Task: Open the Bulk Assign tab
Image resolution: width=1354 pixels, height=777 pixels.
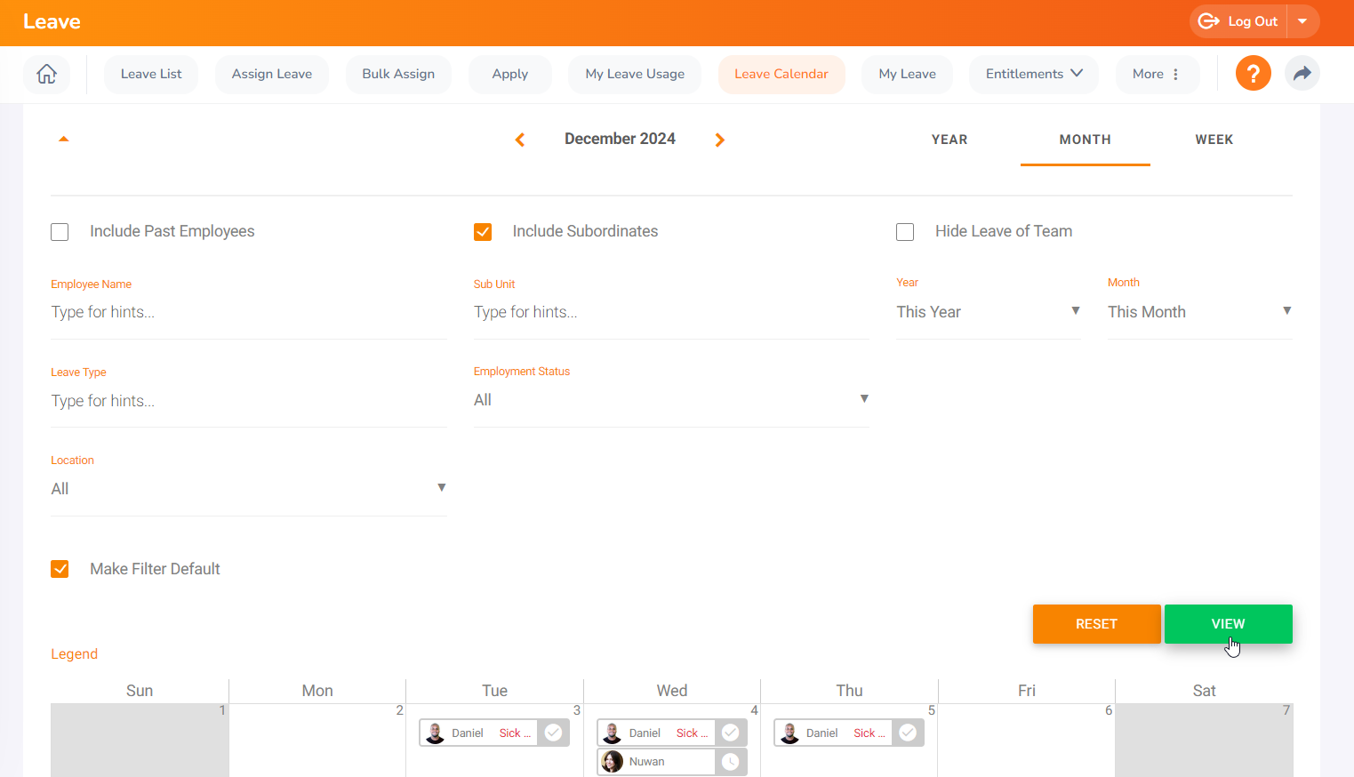Action: tap(398, 74)
